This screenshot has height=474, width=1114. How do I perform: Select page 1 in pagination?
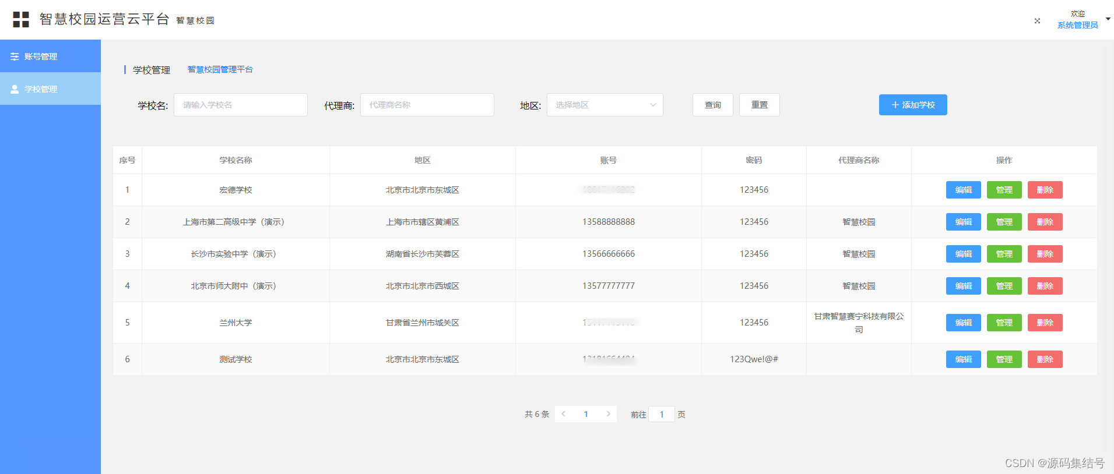[x=586, y=414]
